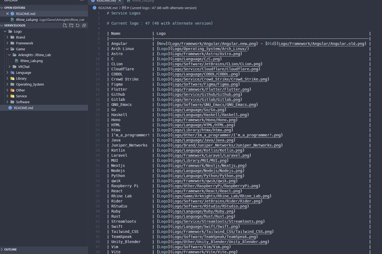Click the yellow Library folder icon
Image resolution: width=382 pixels, height=254 pixels.
pos(12,78)
